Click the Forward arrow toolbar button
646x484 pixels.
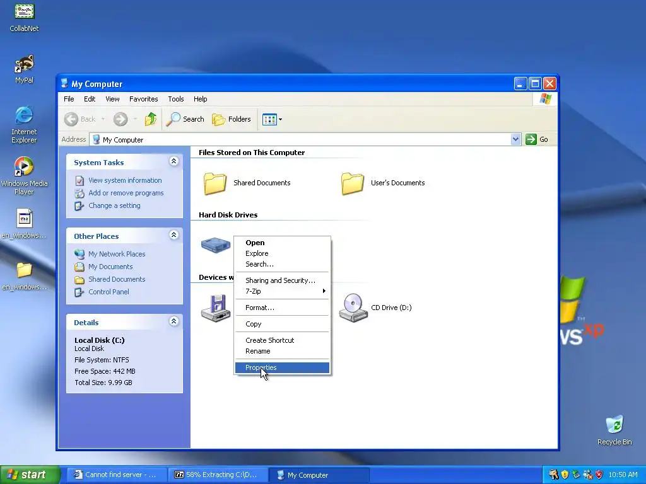pos(120,119)
